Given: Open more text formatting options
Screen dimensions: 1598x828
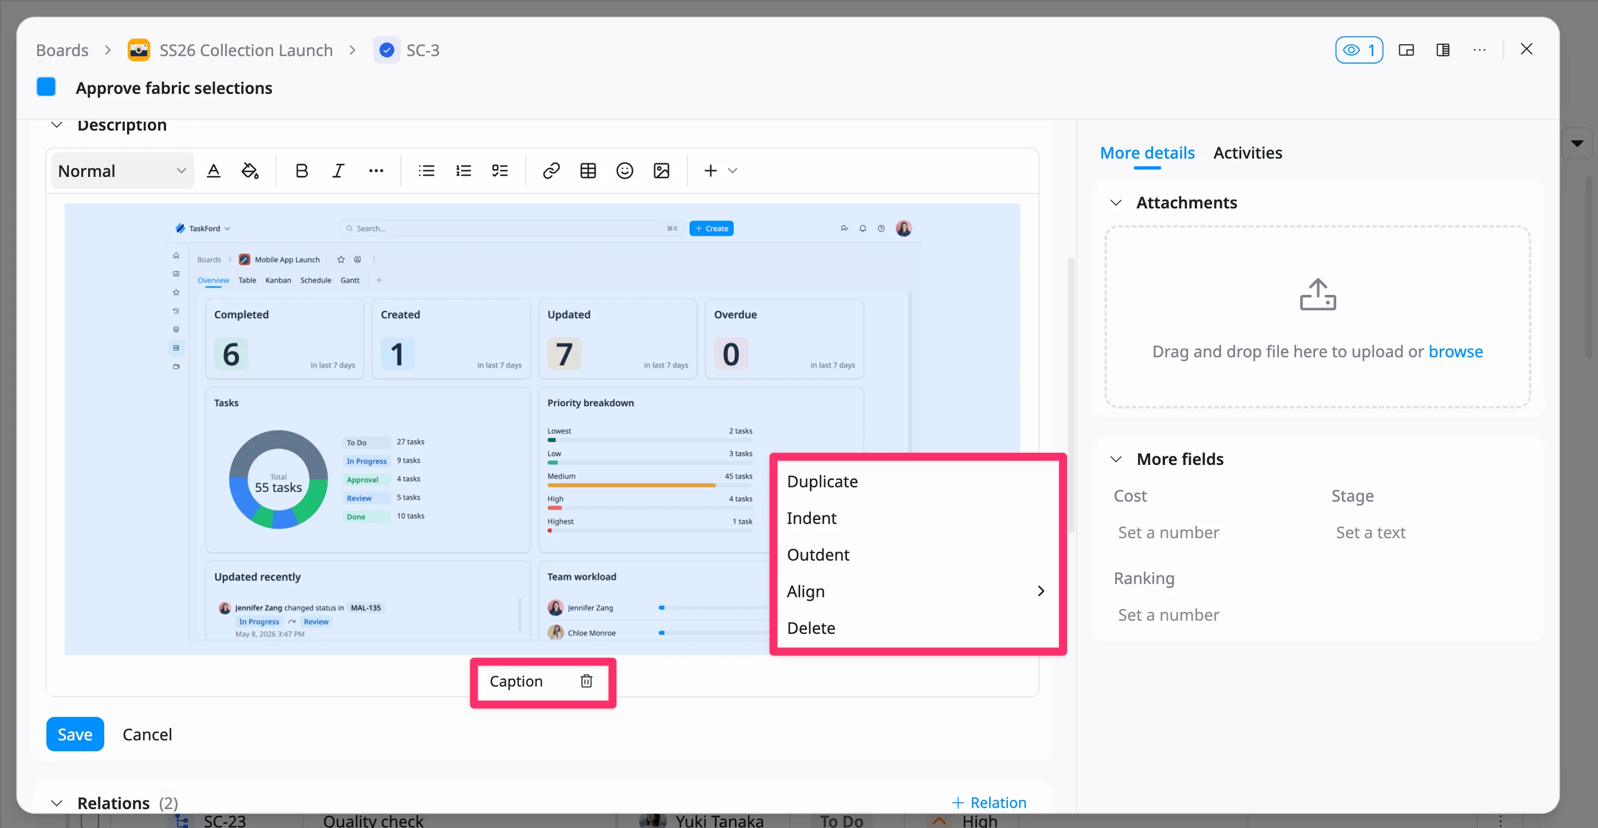Looking at the screenshot, I should tap(376, 171).
